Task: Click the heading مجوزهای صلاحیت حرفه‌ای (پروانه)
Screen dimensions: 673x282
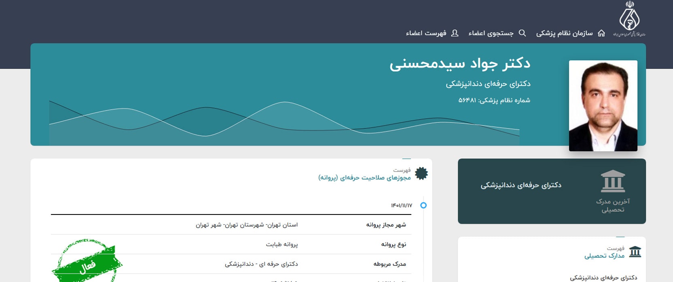Action: [x=364, y=177]
